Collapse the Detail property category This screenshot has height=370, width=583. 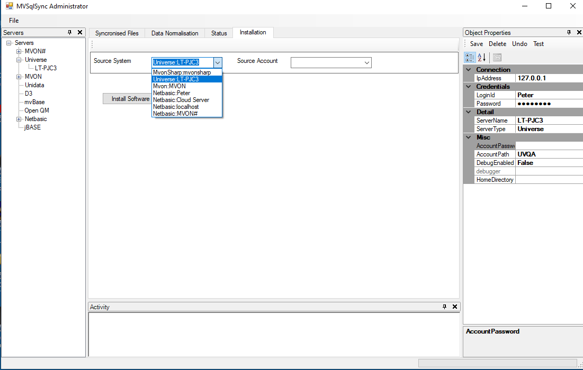469,112
